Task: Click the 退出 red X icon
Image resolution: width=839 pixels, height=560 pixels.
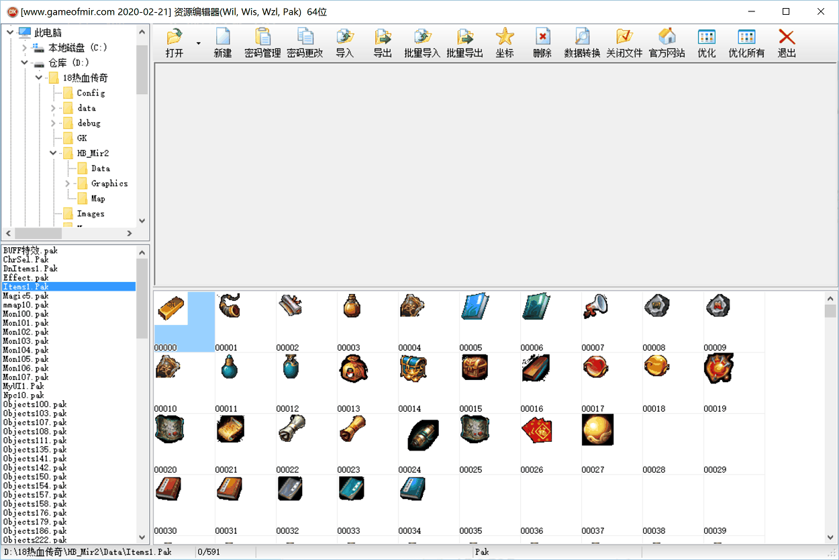Action: click(x=787, y=43)
